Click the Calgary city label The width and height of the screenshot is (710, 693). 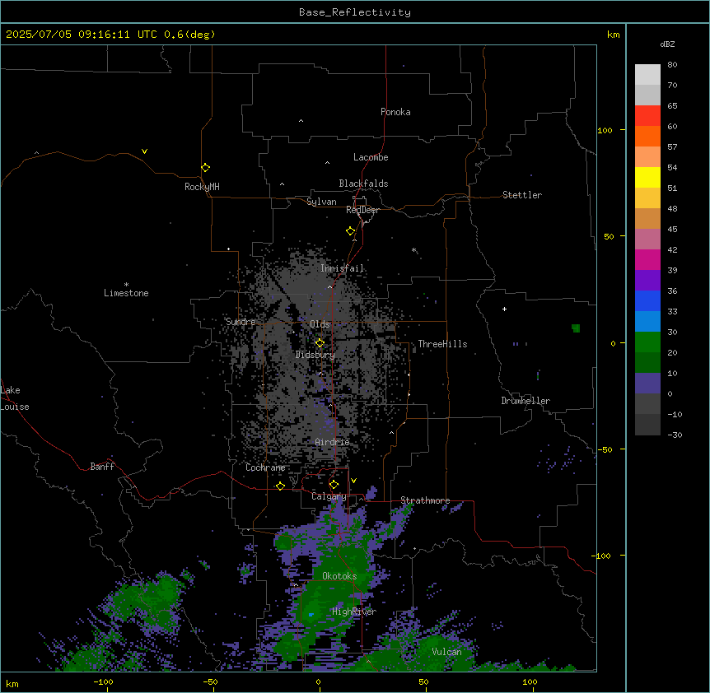(x=329, y=496)
